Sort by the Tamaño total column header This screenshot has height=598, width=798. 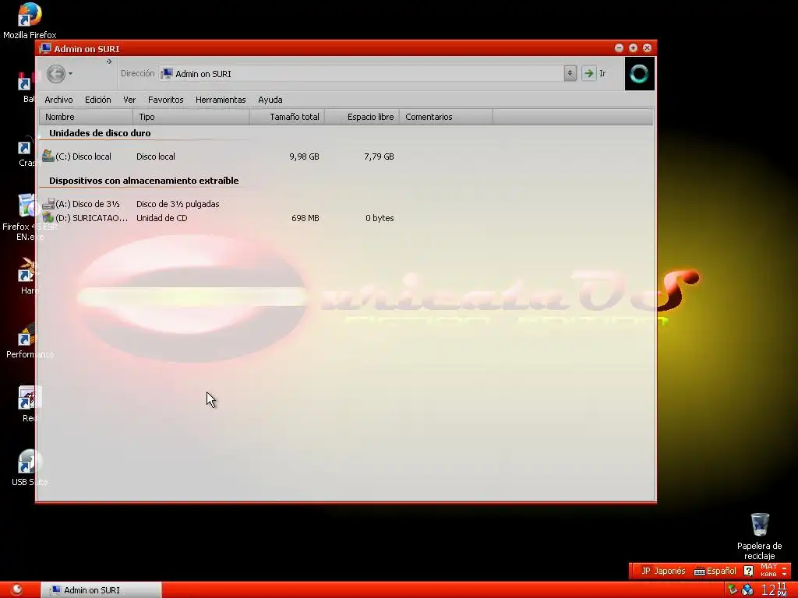point(287,117)
